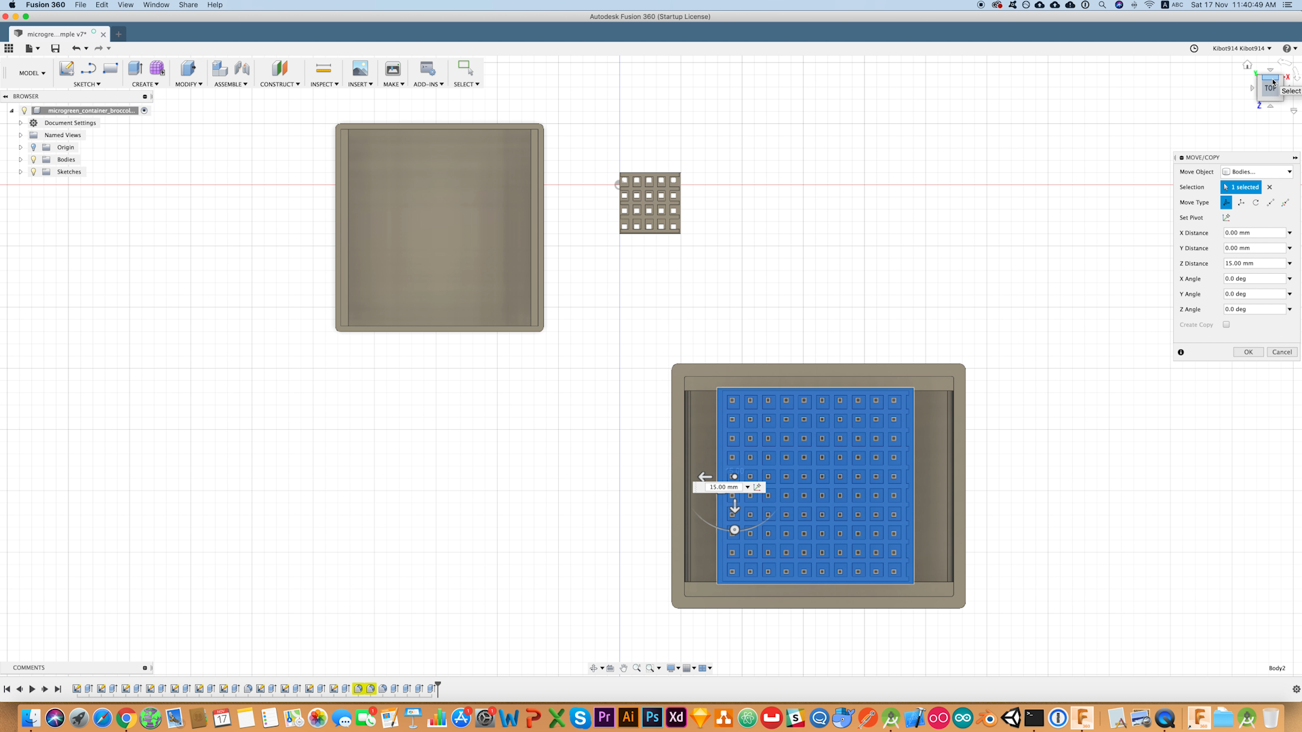Click OK in Move/Copy dialog

(x=1249, y=351)
